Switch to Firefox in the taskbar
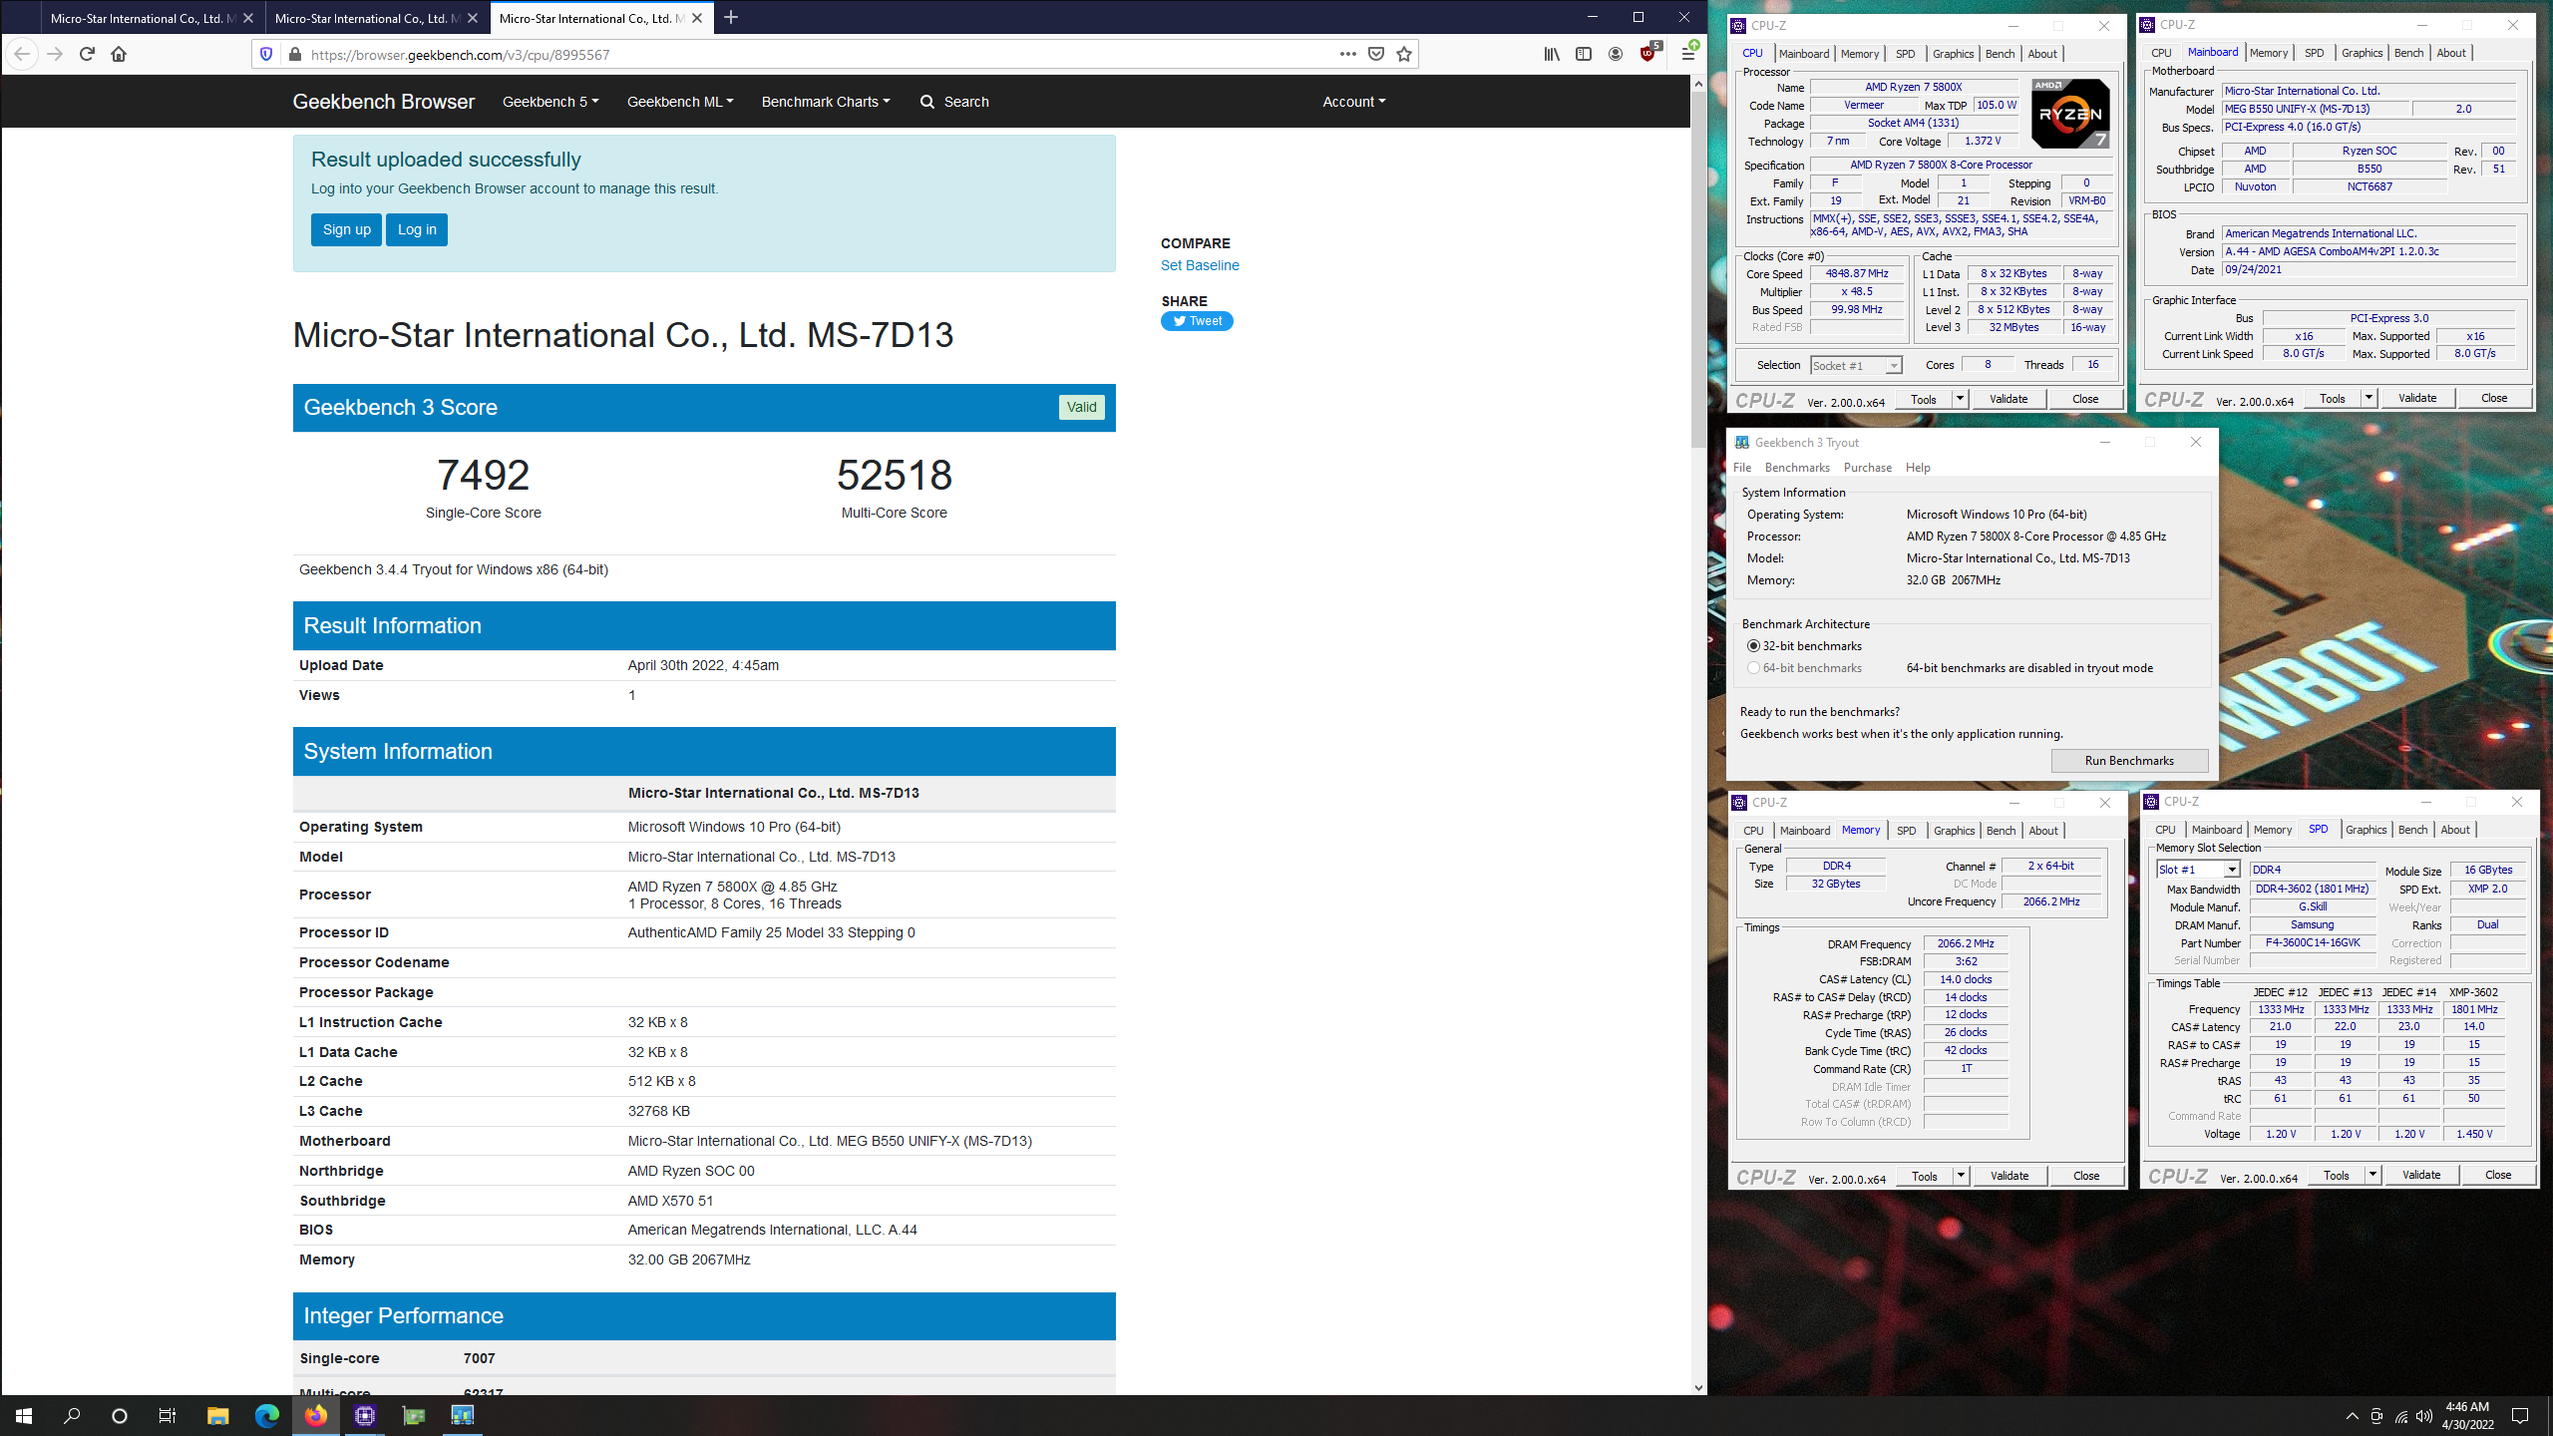Viewport: 2553px width, 1436px height. tap(315, 1415)
